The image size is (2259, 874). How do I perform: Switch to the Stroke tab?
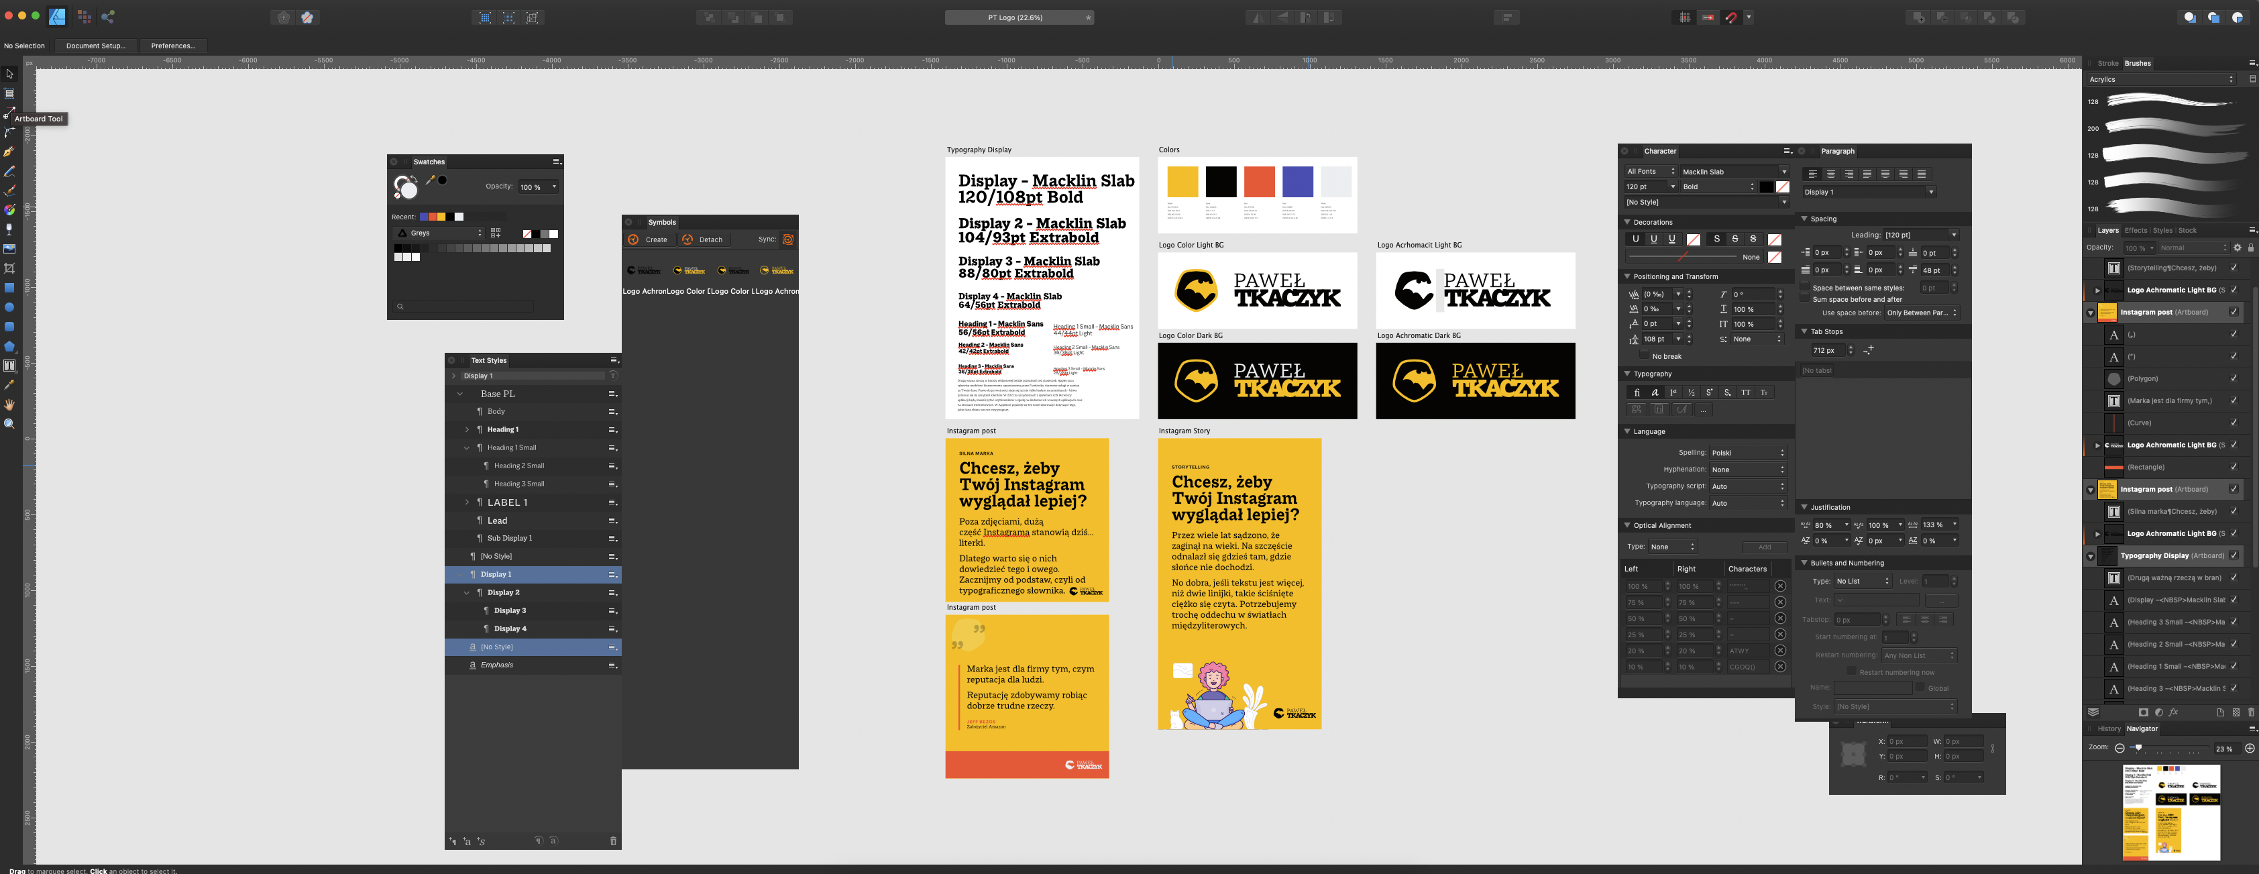tap(2108, 63)
